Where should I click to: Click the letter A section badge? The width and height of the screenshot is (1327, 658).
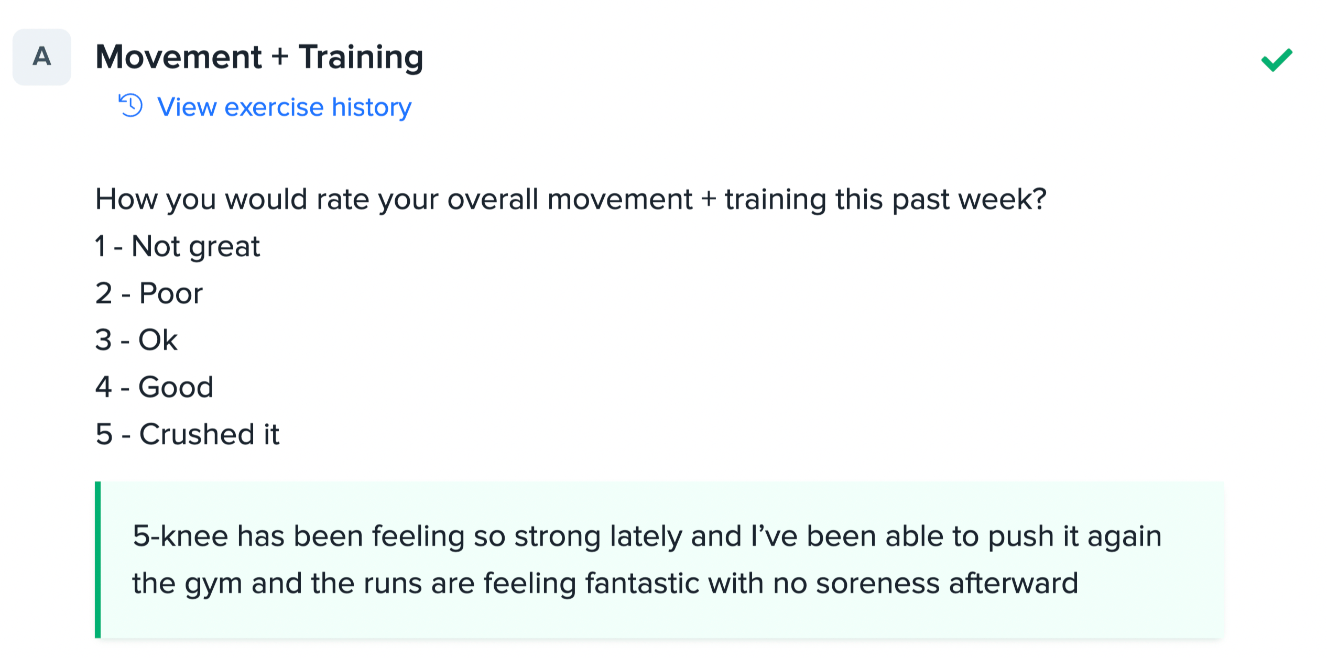click(42, 57)
